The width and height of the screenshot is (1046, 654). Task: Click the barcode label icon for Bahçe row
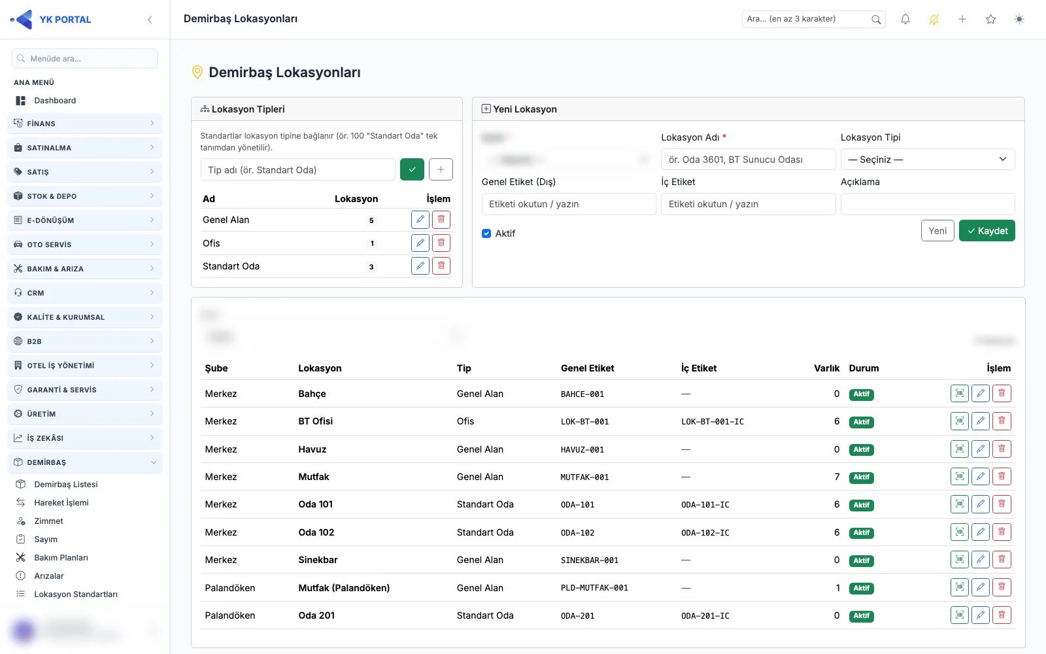tap(960, 393)
